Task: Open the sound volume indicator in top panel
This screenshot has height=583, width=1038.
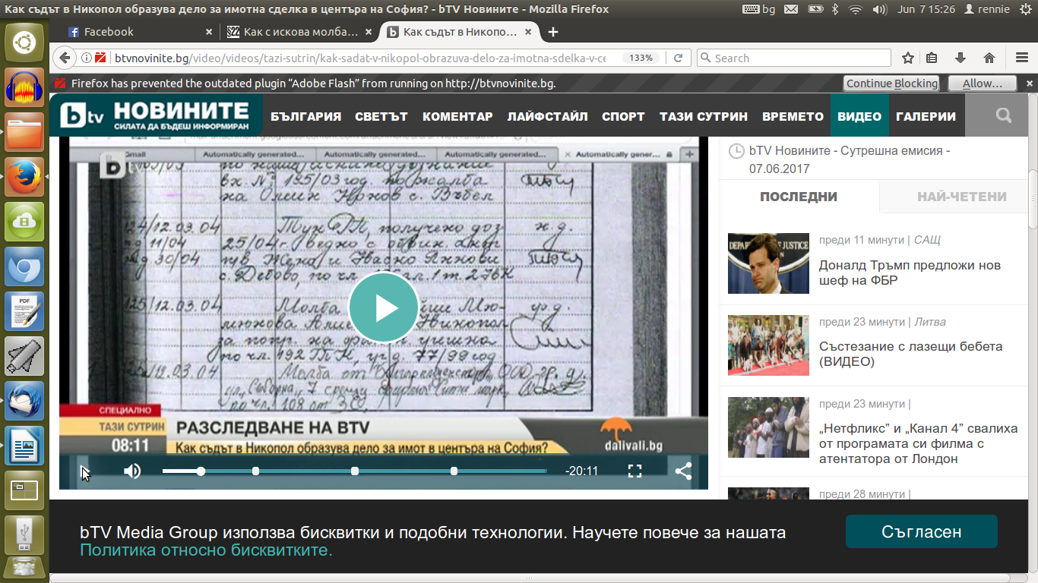Action: 880,9
